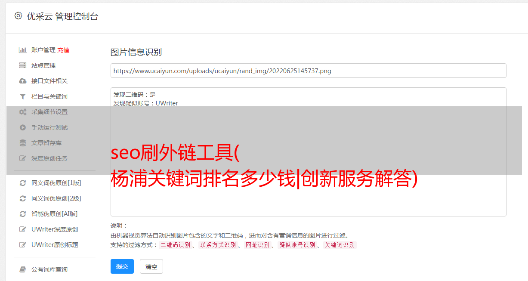The height and width of the screenshot is (281, 528).
Task: Click the refresh icon for 同义词伪原创[2版]
Action: tap(23, 198)
